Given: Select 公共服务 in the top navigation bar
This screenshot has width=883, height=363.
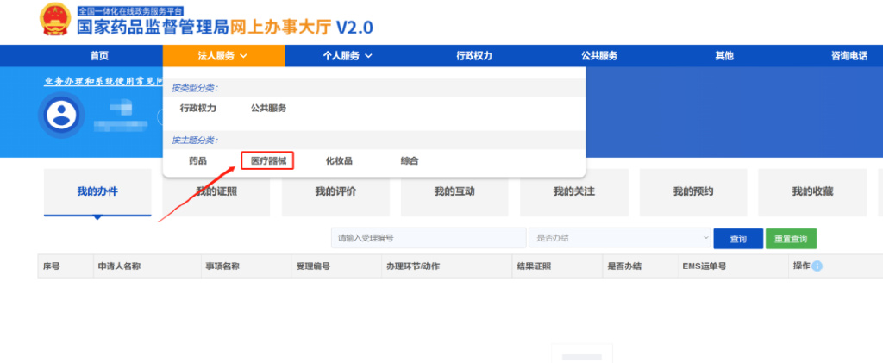Looking at the screenshot, I should point(599,56).
